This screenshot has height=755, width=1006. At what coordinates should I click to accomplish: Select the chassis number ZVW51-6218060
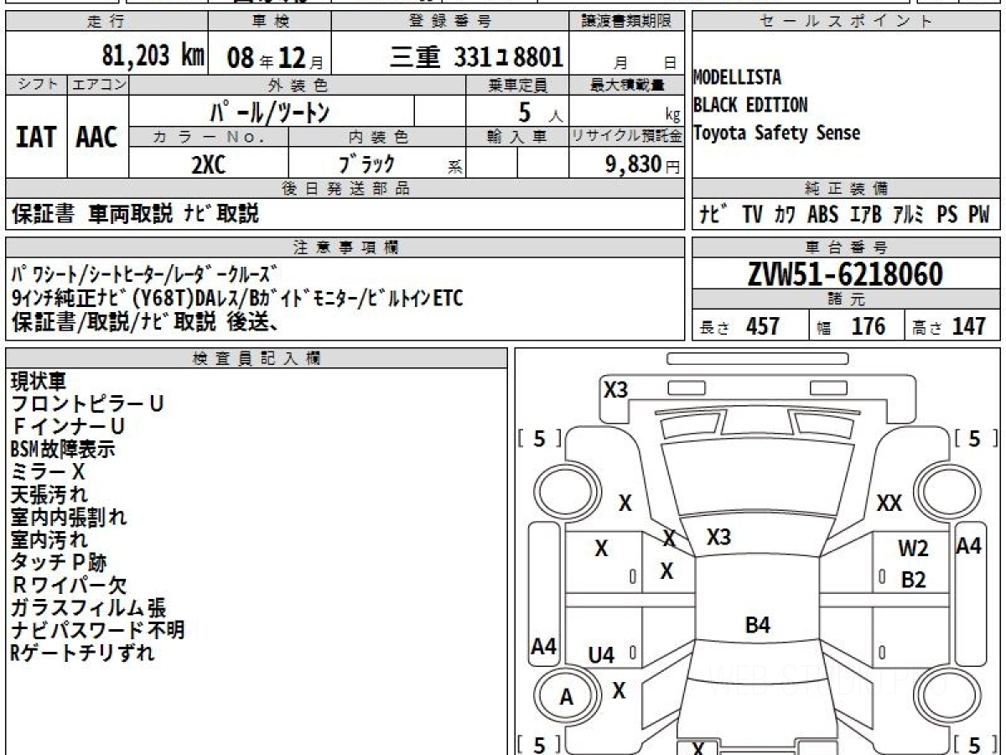845,273
